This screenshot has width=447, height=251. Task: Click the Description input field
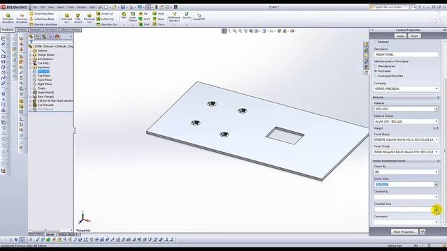click(406, 54)
